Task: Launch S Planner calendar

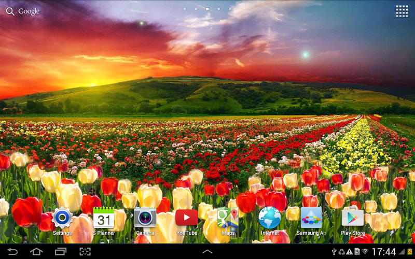Action: (104, 221)
